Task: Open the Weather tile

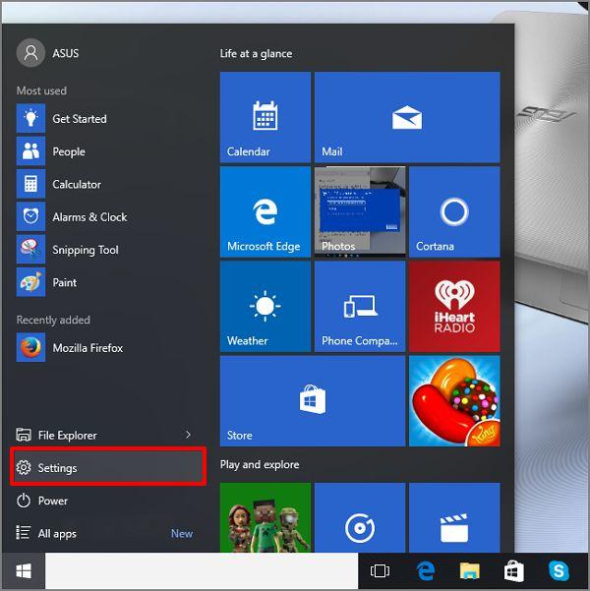Action: coord(265,307)
